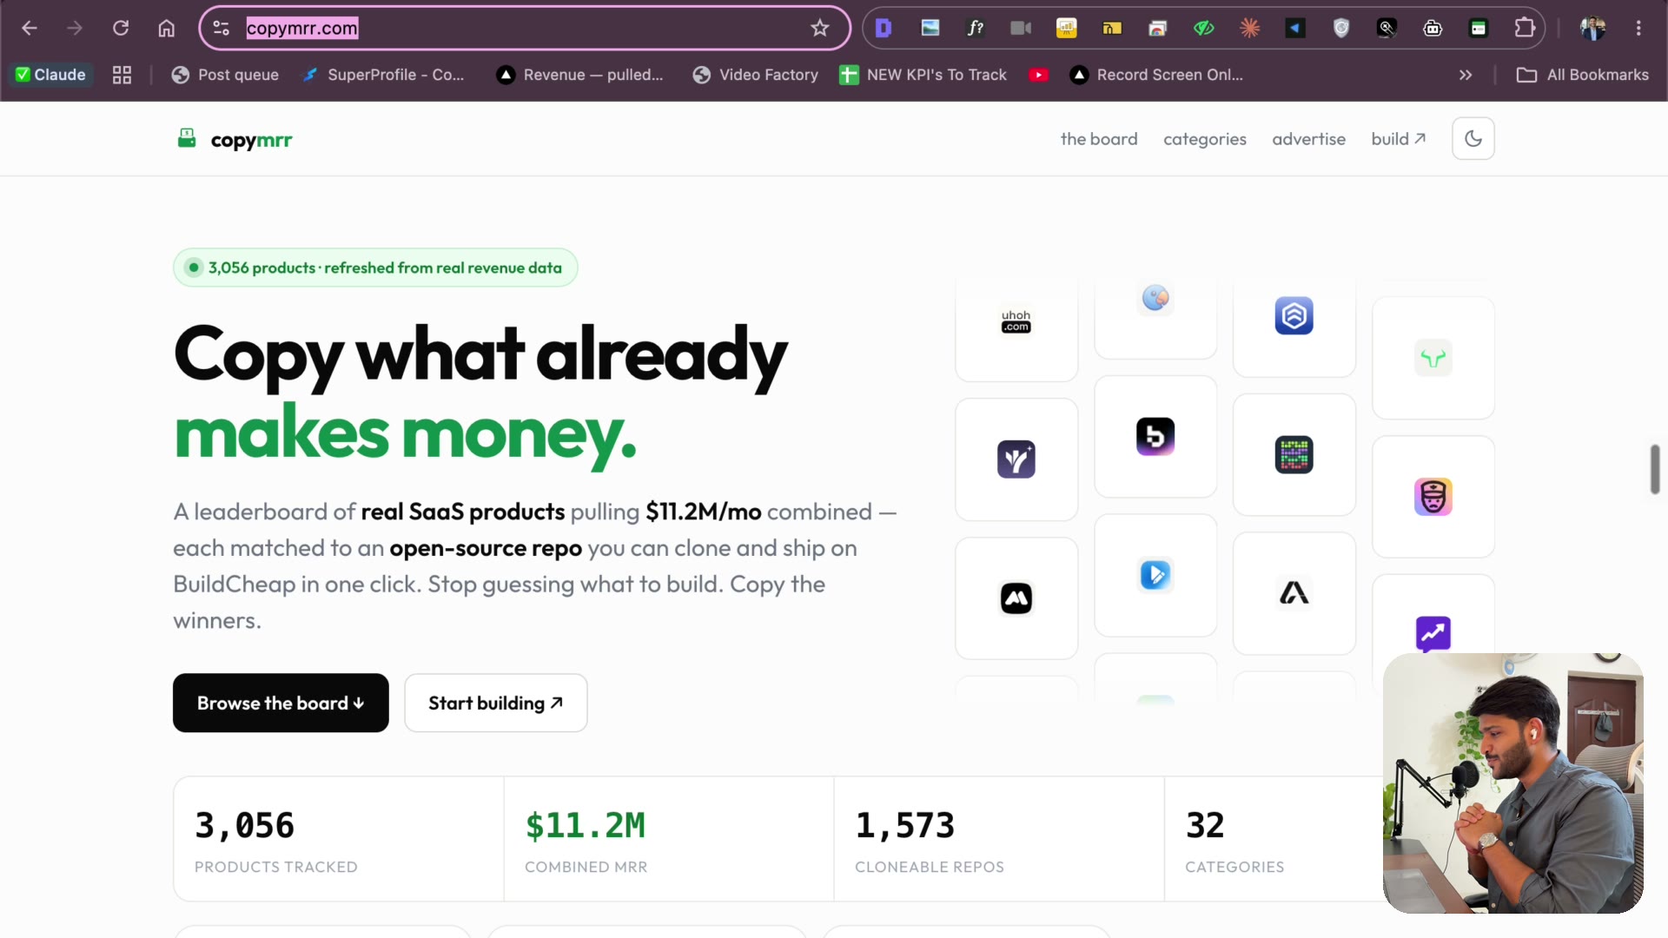The width and height of the screenshot is (1668, 938).
Task: Click the webcam video overlay
Action: [x=1513, y=783]
